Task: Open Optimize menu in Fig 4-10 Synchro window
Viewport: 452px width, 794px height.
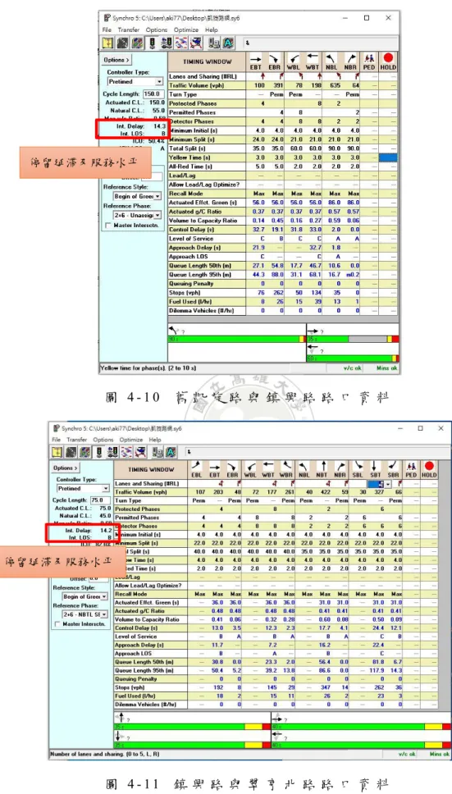Action: [185, 30]
